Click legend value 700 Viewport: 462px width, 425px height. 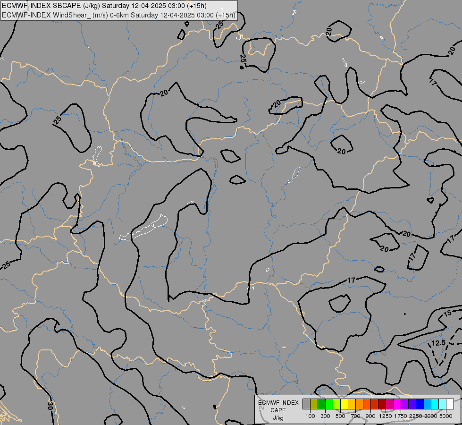click(x=356, y=416)
